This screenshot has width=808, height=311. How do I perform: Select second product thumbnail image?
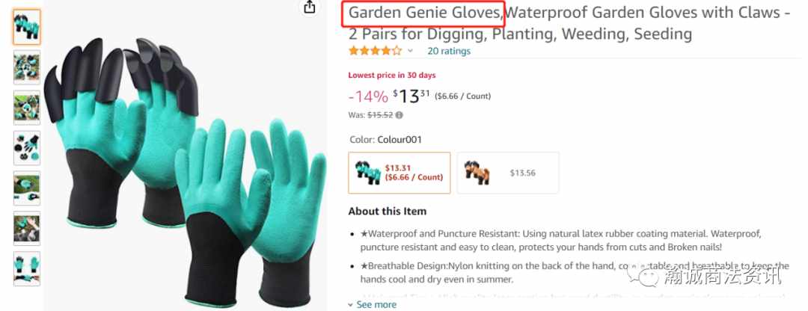[x=27, y=67]
